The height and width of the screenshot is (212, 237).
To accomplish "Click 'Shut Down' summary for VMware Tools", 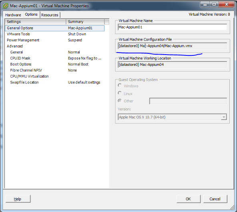I will 77,34.
